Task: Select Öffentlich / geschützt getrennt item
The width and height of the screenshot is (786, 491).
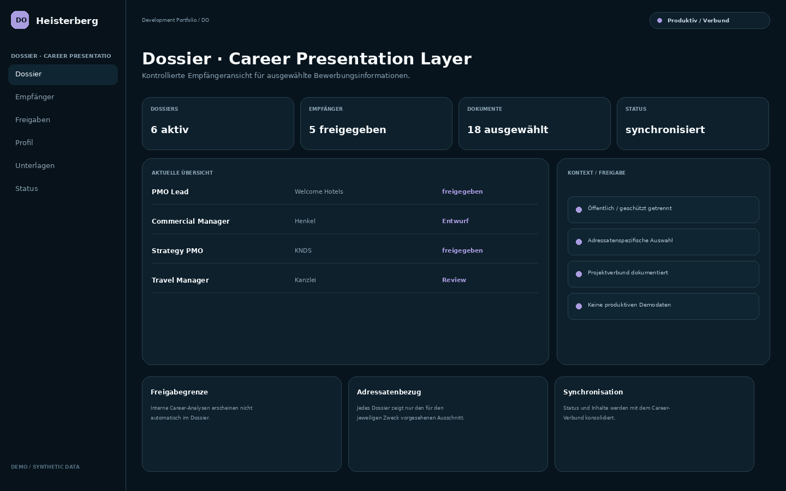Action: (663, 209)
